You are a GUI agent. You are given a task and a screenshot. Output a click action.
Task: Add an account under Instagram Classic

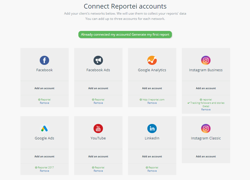point(206,156)
